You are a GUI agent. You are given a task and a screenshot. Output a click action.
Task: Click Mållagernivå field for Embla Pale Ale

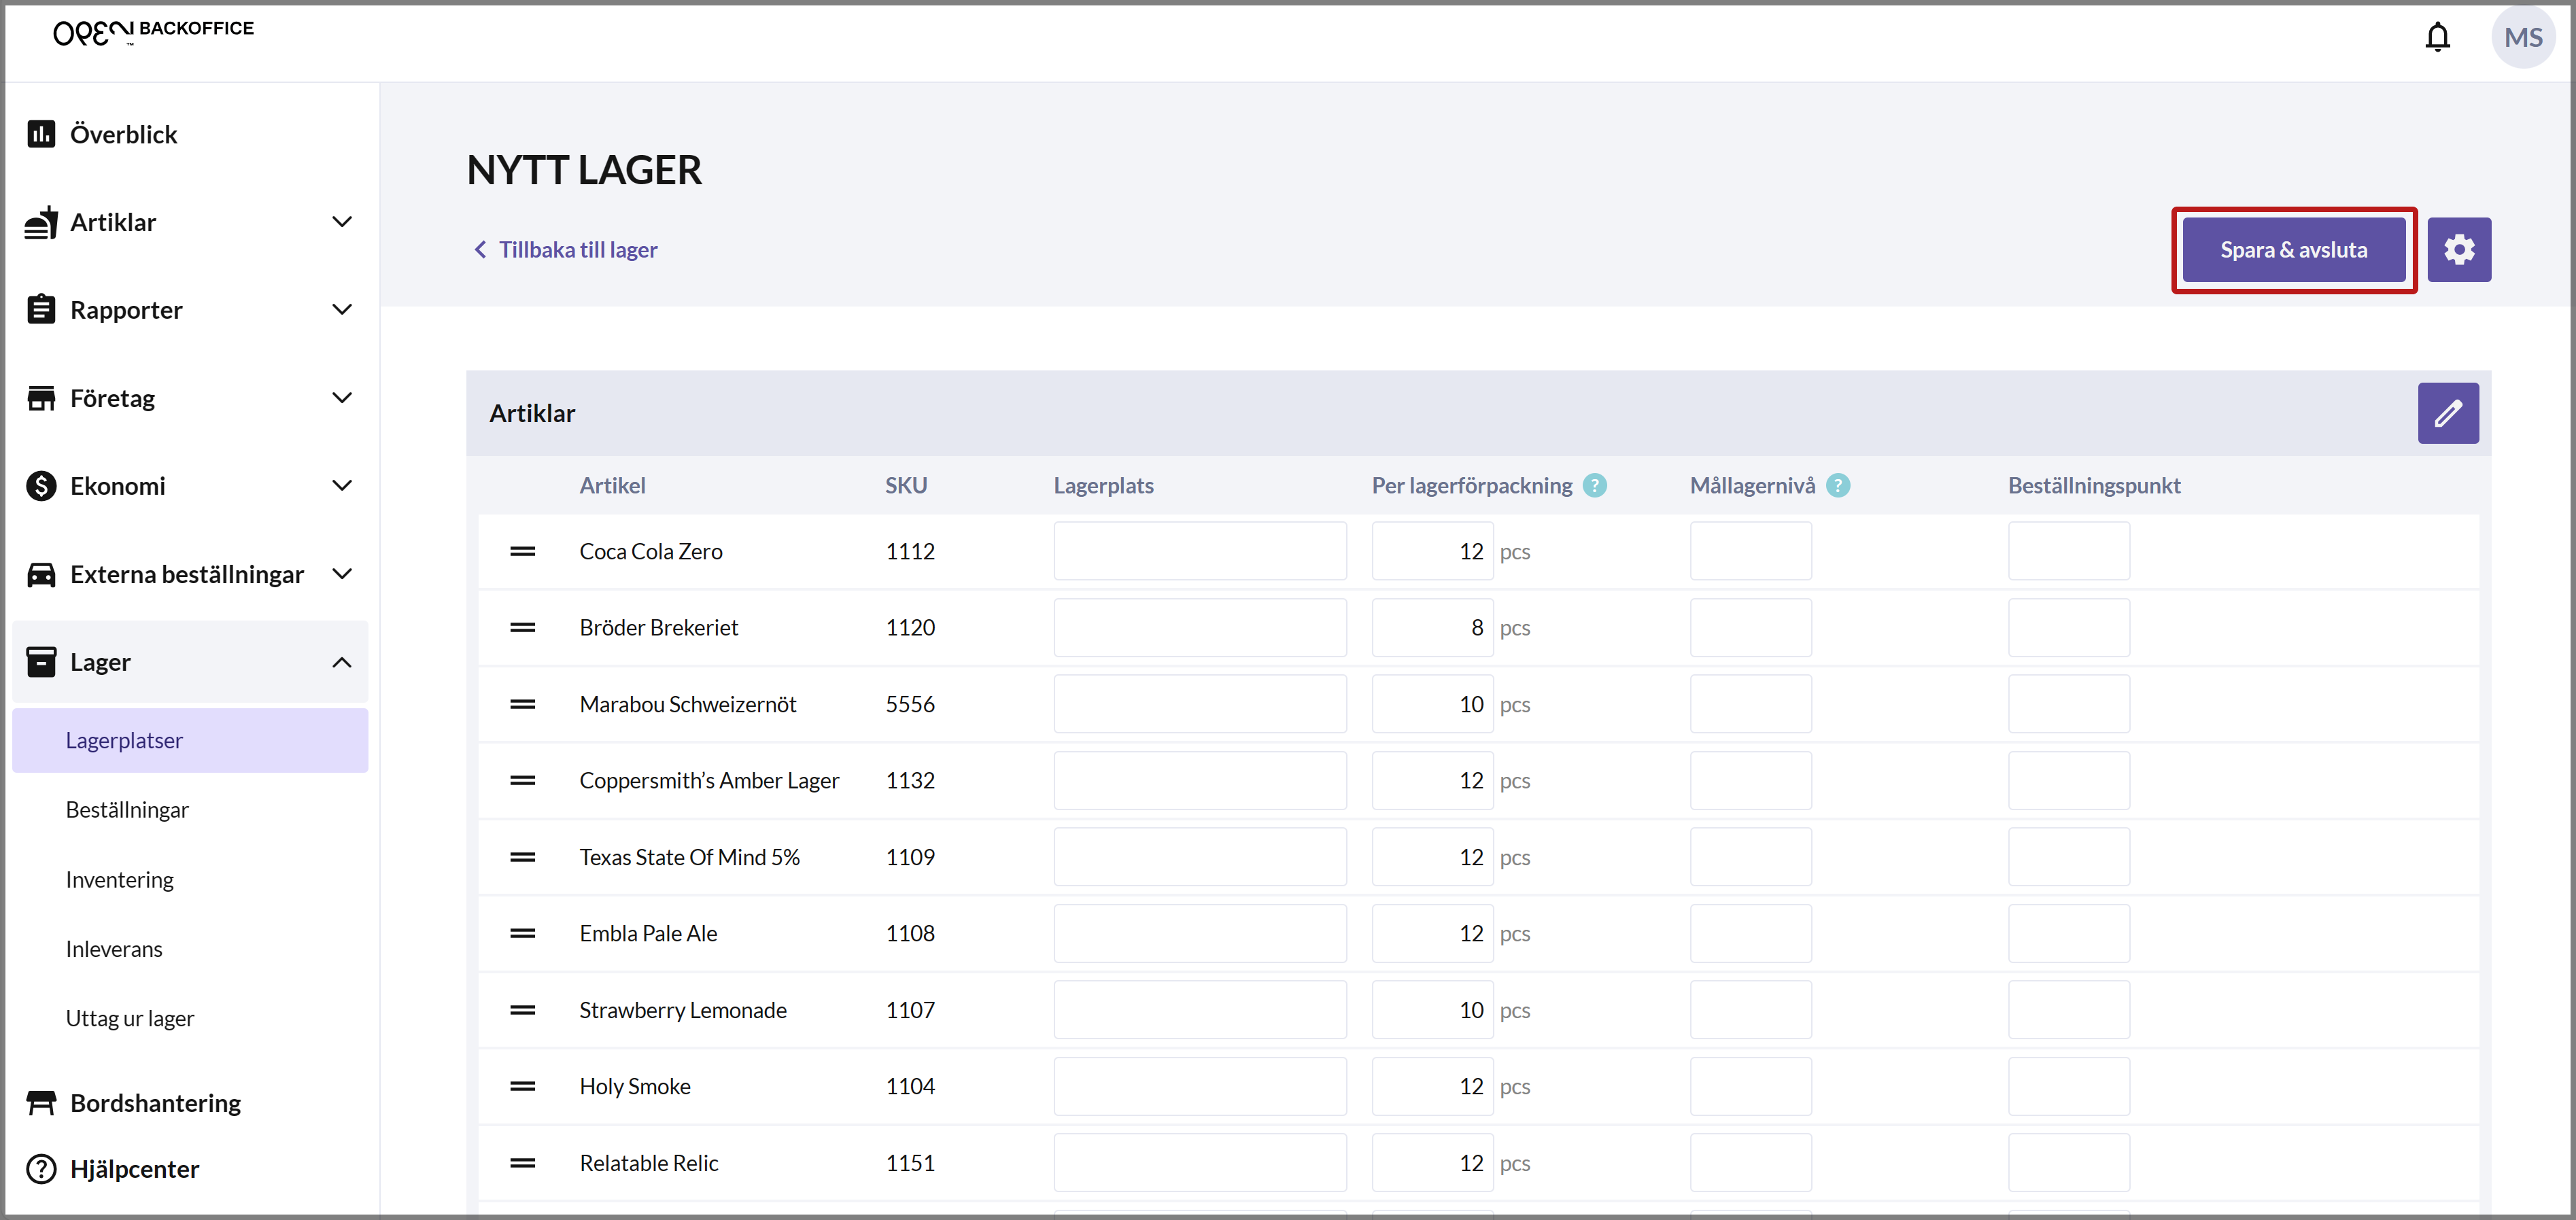pos(1750,933)
